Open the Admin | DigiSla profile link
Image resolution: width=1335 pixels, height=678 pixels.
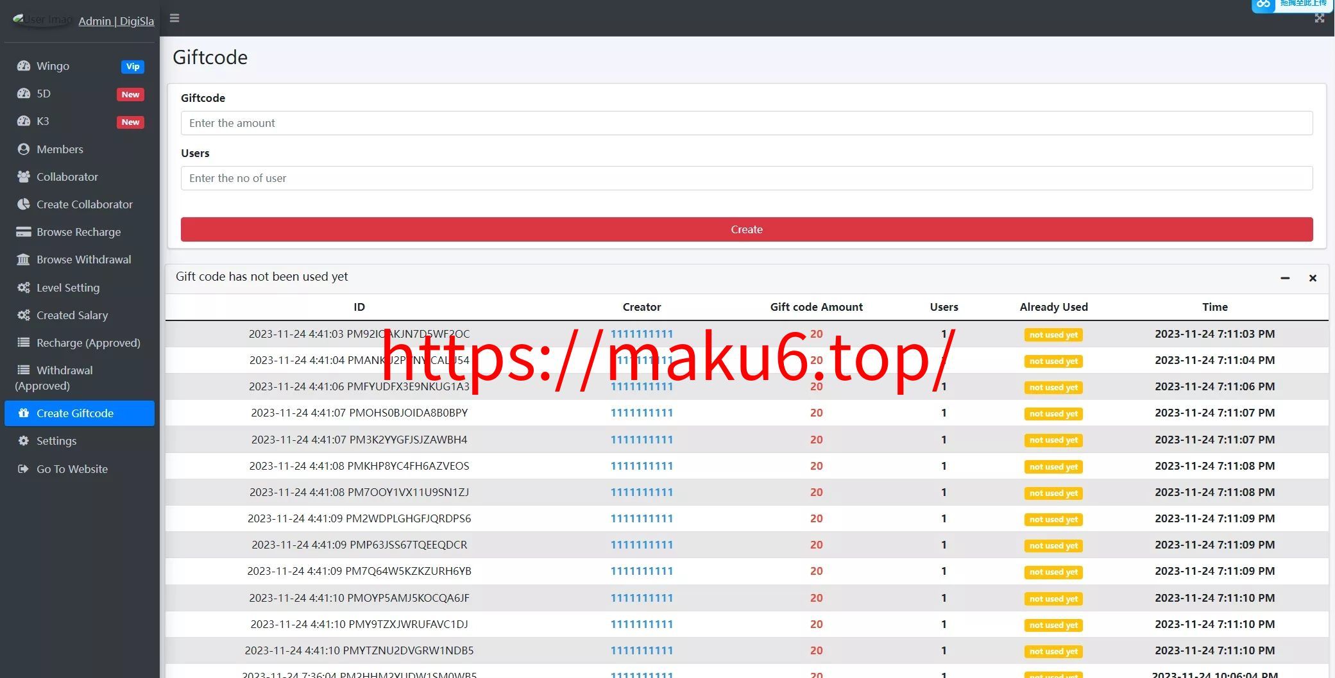click(x=116, y=21)
